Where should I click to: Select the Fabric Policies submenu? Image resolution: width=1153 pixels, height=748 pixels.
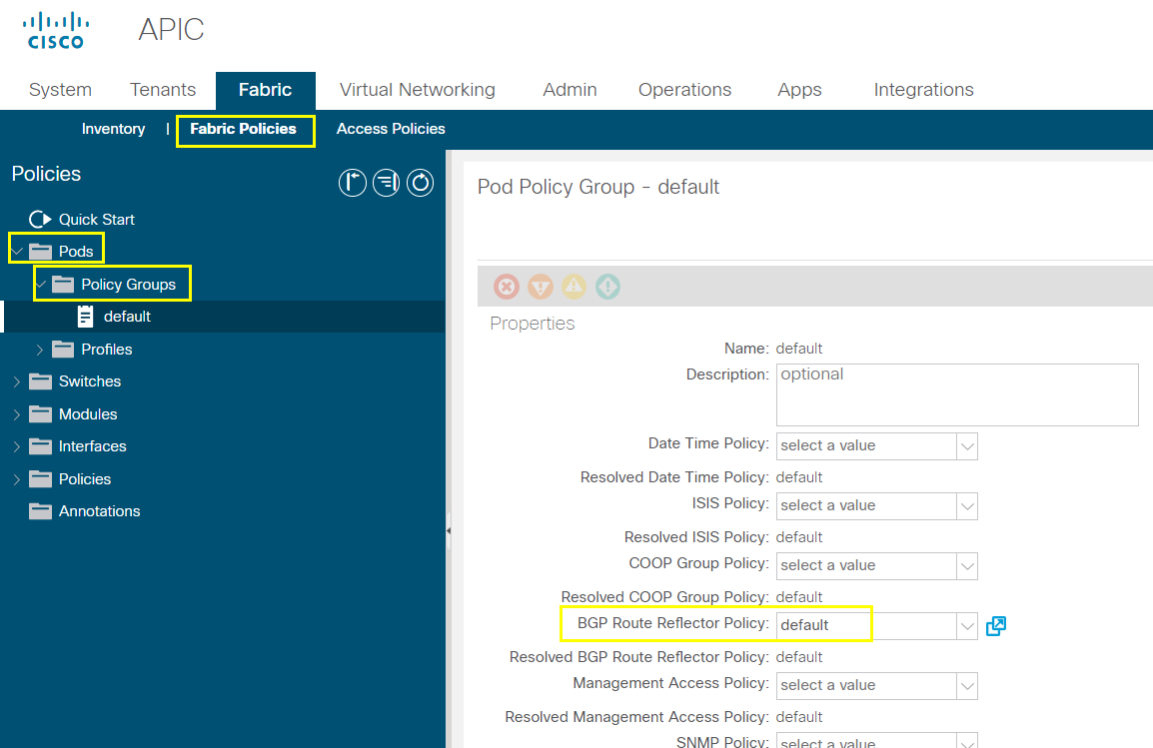(x=244, y=129)
